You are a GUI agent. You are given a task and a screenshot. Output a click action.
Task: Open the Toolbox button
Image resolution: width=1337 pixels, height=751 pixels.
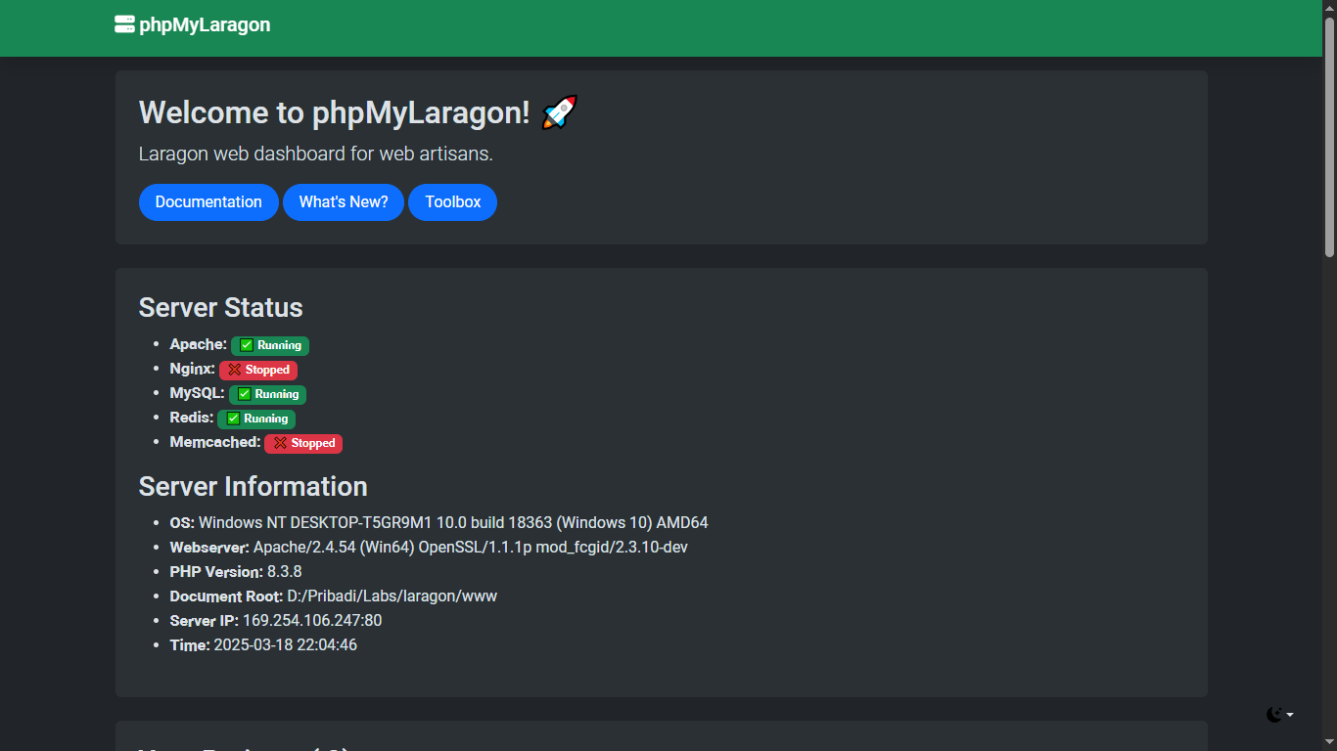pos(453,202)
